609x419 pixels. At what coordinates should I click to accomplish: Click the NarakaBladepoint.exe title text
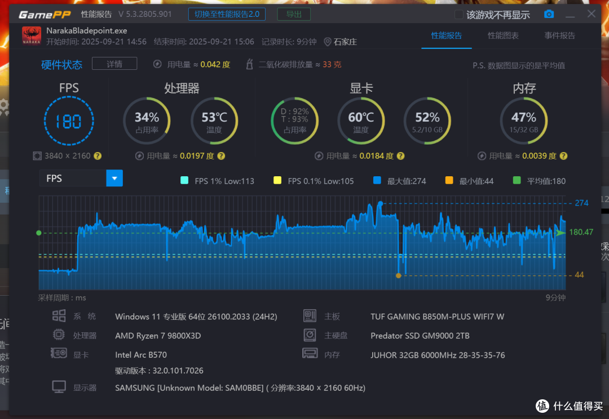[x=87, y=30]
